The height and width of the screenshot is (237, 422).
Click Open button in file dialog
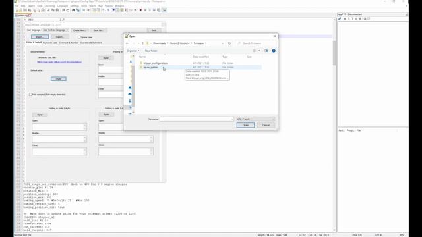click(245, 125)
